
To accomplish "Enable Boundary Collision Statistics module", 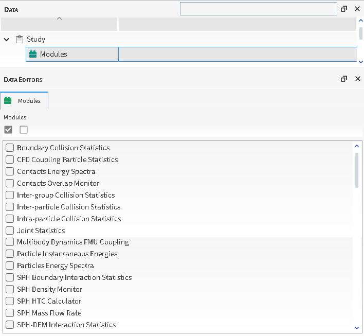I will pyautogui.click(x=10, y=148).
